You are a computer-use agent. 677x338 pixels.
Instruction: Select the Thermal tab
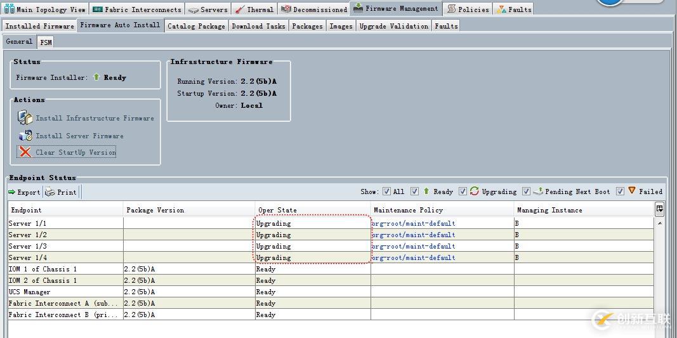click(x=254, y=9)
